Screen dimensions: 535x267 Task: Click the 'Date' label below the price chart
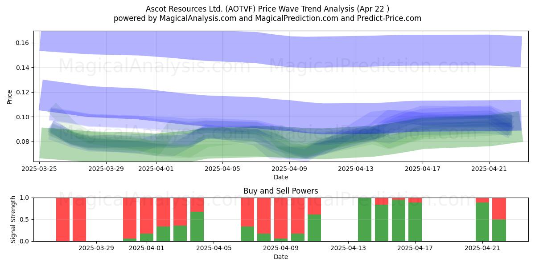point(281,177)
